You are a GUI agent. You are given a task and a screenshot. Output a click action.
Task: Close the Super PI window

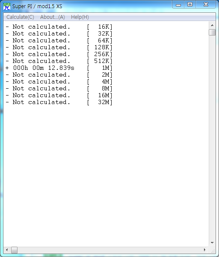pos(206,5)
